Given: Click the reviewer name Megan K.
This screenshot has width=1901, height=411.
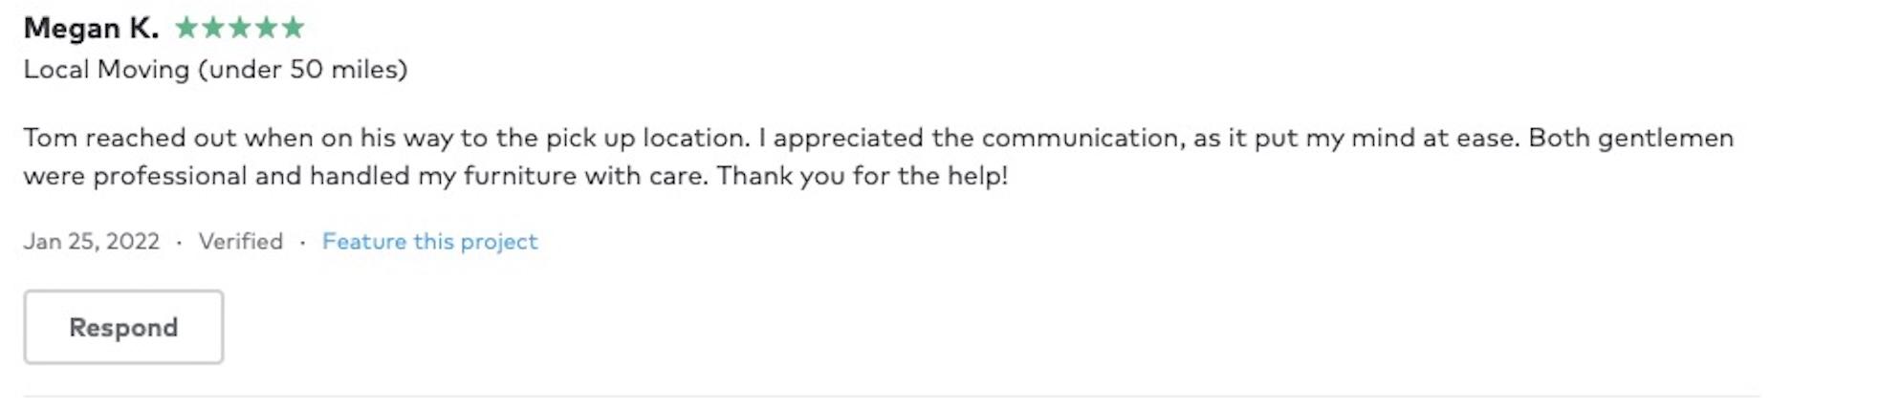Looking at the screenshot, I should pyautogui.click(x=91, y=29).
